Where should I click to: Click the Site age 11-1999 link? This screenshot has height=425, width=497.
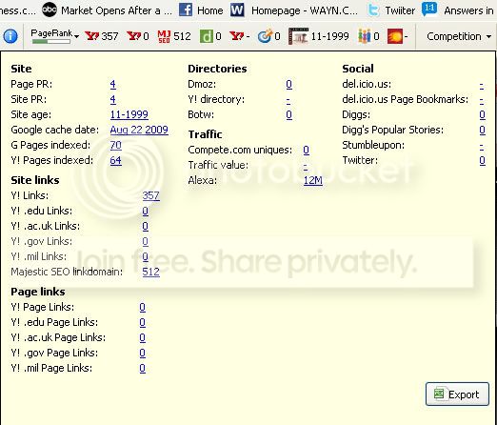[129, 114]
